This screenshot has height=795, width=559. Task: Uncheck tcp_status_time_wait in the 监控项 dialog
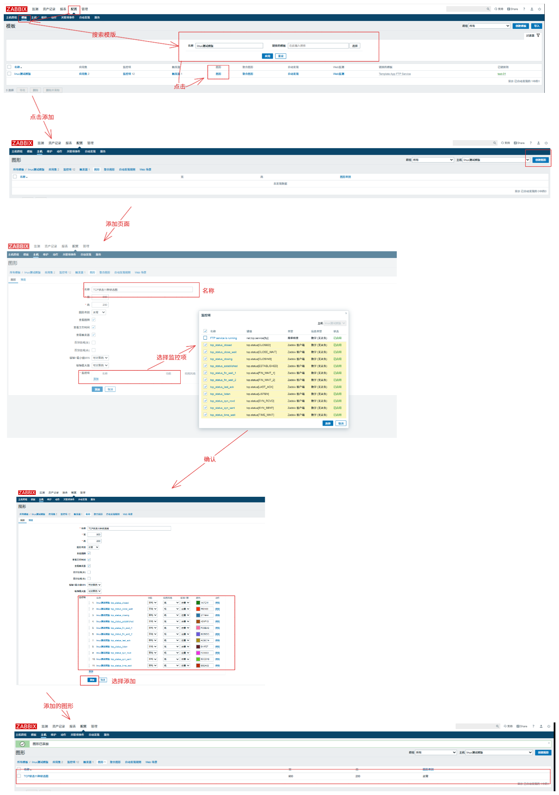pyautogui.click(x=205, y=415)
